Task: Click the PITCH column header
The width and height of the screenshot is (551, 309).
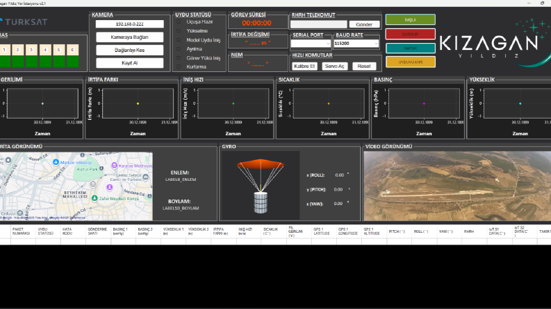Action: point(400,231)
